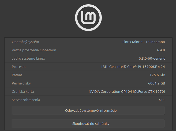
Task: Select the Server zobrazenia row label
Action: pos(26,100)
